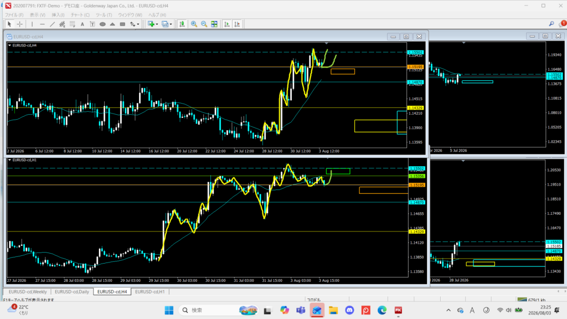Select the rectangle drawing tool
The width and height of the screenshot is (567, 319).
pos(122,24)
